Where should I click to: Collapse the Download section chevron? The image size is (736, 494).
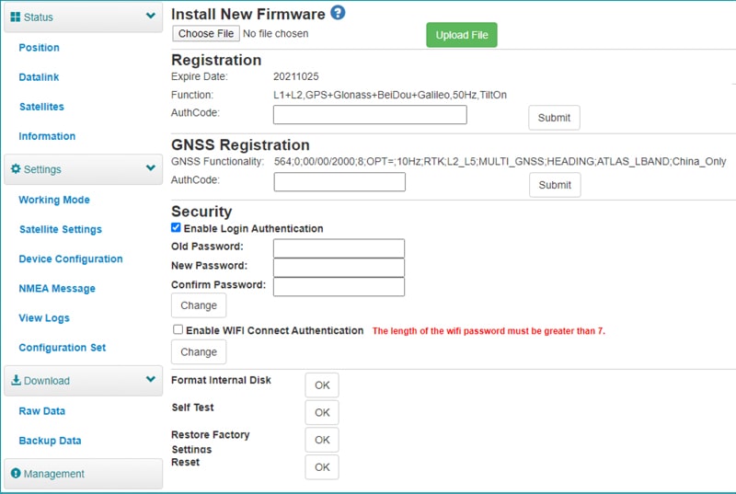point(151,380)
